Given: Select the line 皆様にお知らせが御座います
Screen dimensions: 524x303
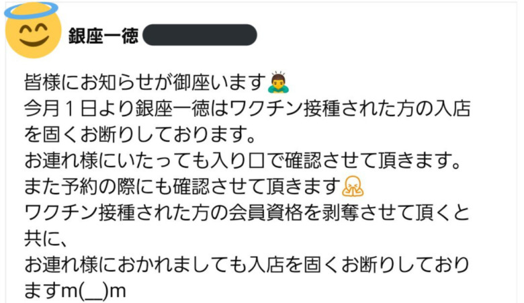Looking at the screenshot, I should pos(145,83).
